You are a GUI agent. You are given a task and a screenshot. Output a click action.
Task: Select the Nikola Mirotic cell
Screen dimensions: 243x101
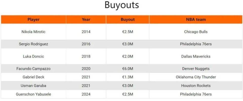click(33, 32)
